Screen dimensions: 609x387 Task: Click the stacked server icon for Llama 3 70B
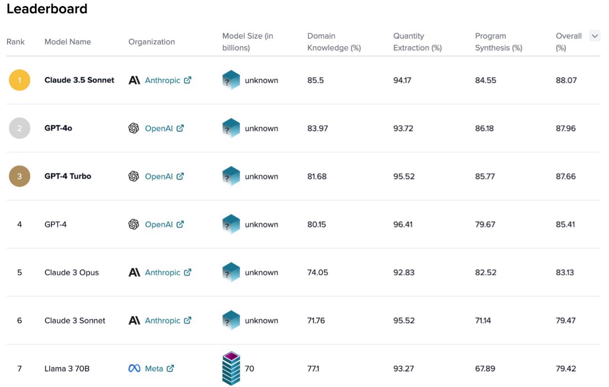231,368
